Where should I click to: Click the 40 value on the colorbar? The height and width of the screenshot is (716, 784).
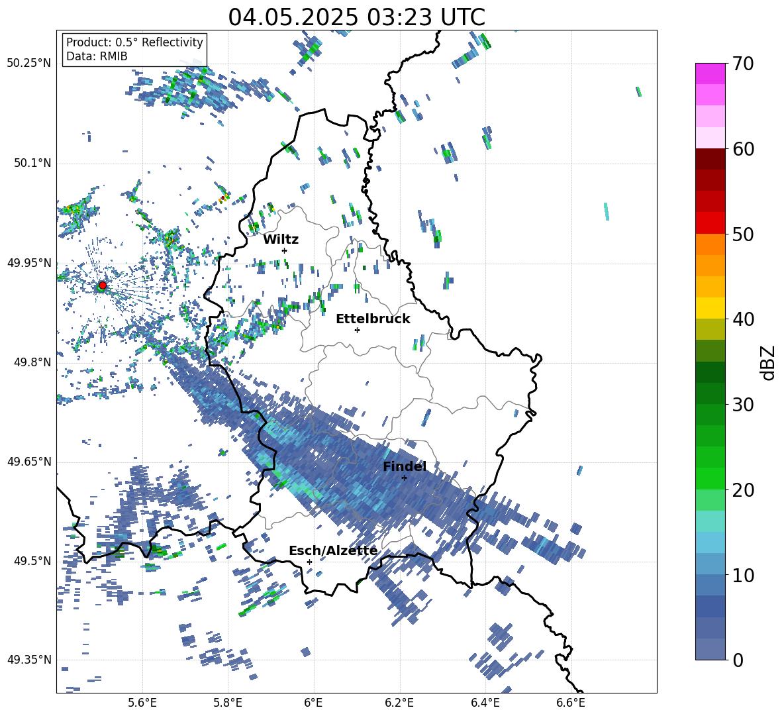(743, 319)
